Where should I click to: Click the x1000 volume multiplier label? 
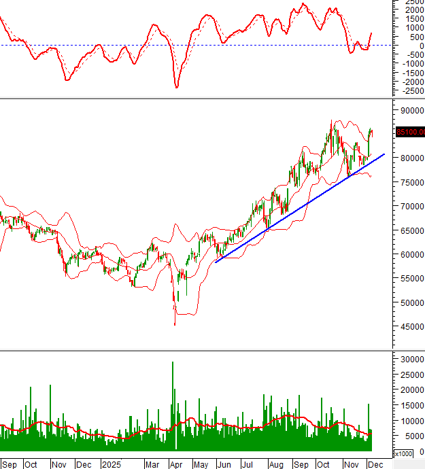point(404,453)
